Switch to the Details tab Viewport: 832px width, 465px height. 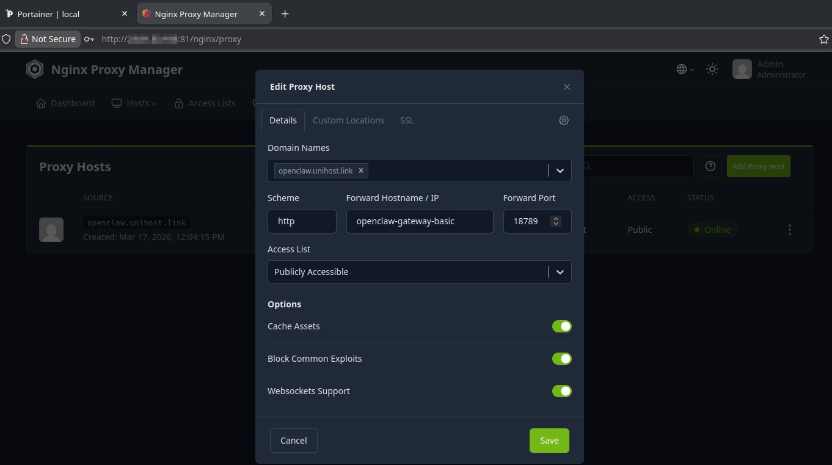click(x=283, y=120)
